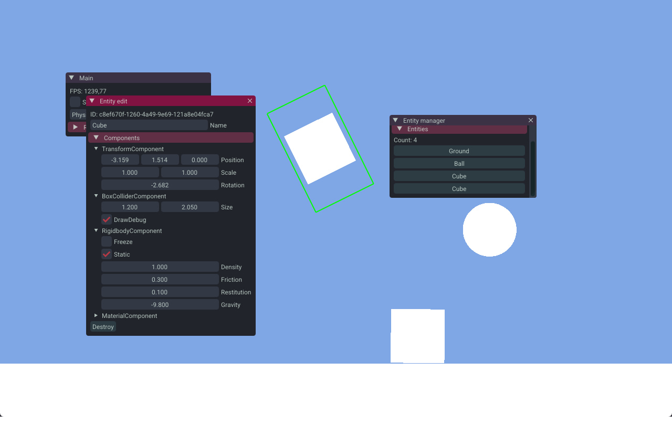Screen dimensions: 672x446
Task: Click the Gravity value field
Action: coord(160,304)
